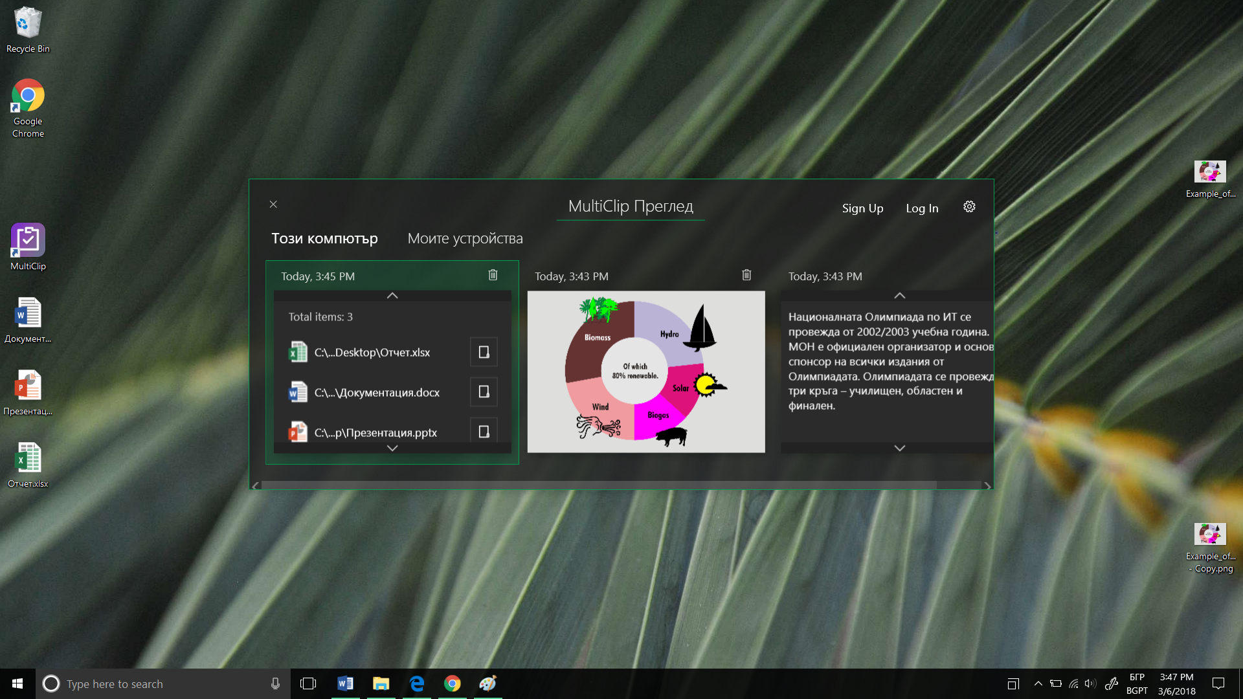Check the box for Отчет.xlsx

click(x=484, y=352)
